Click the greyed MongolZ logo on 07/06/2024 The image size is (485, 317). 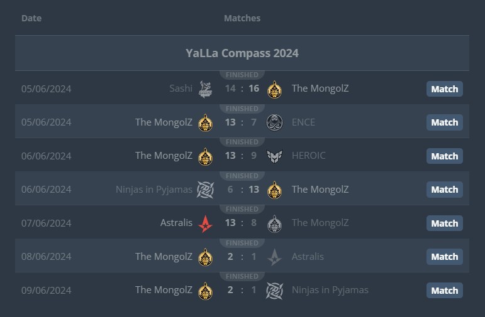[274, 223]
